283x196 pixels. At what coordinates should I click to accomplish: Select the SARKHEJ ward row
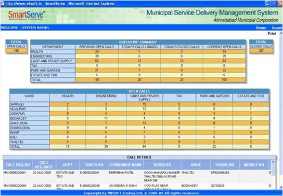pos(139,104)
